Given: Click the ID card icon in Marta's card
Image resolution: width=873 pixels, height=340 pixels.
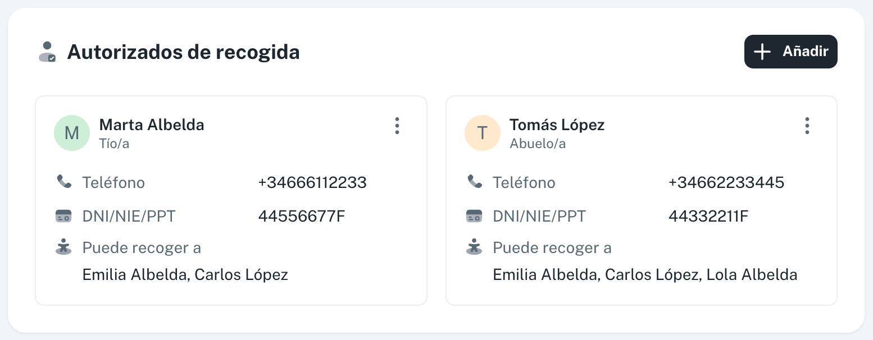Looking at the screenshot, I should [64, 216].
